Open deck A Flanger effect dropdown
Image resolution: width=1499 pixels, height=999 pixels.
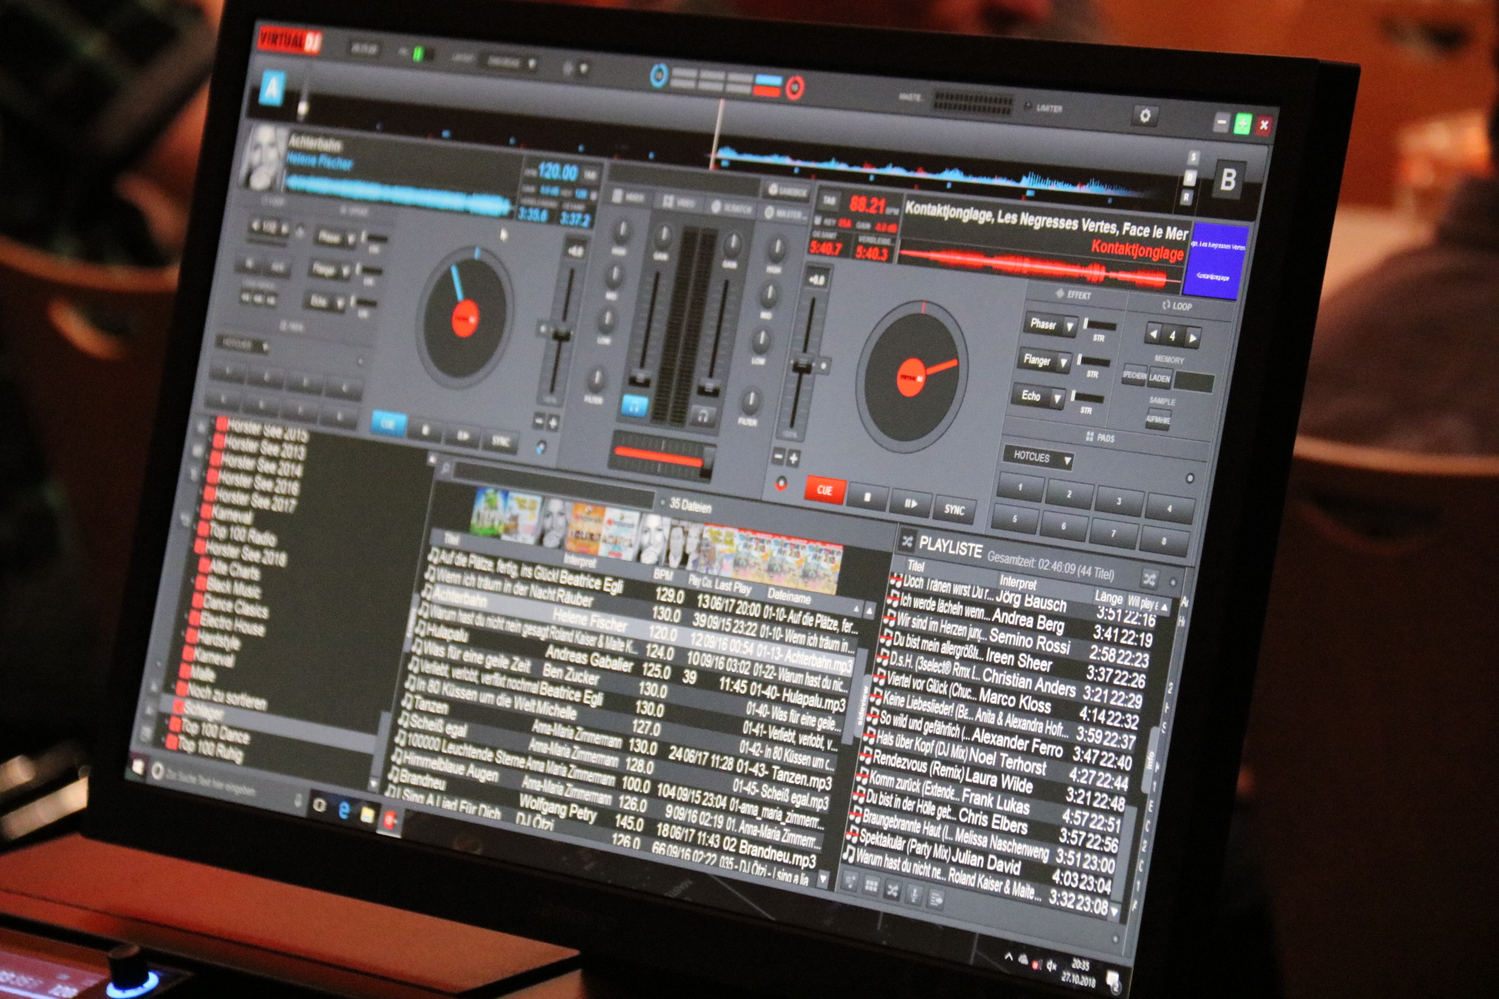[x=345, y=270]
